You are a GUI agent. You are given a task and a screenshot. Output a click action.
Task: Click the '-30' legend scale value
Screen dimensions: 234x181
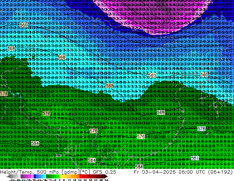click(34, 180)
